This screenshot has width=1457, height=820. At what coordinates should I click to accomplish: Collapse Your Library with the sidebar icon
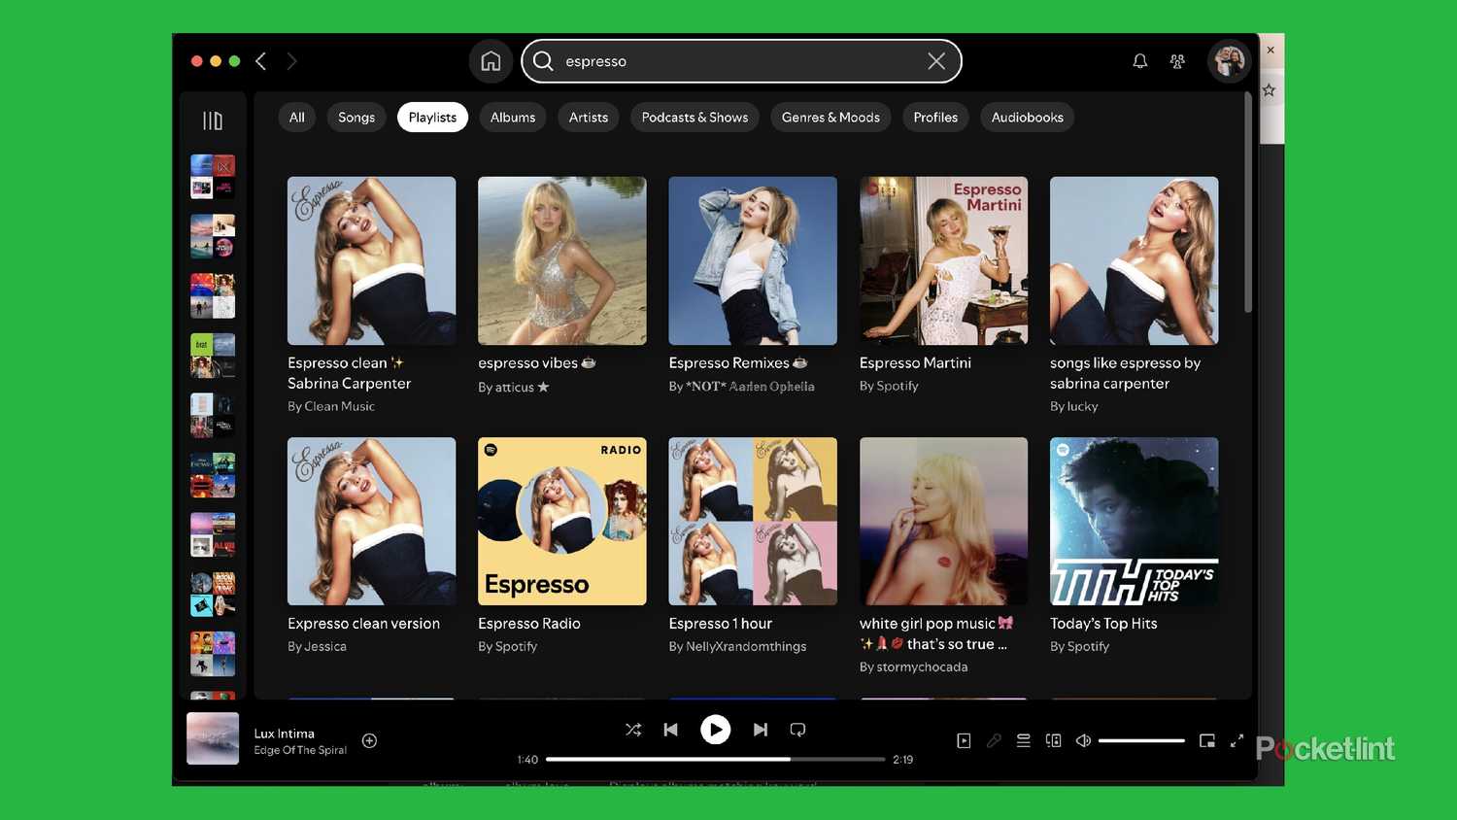tap(212, 119)
